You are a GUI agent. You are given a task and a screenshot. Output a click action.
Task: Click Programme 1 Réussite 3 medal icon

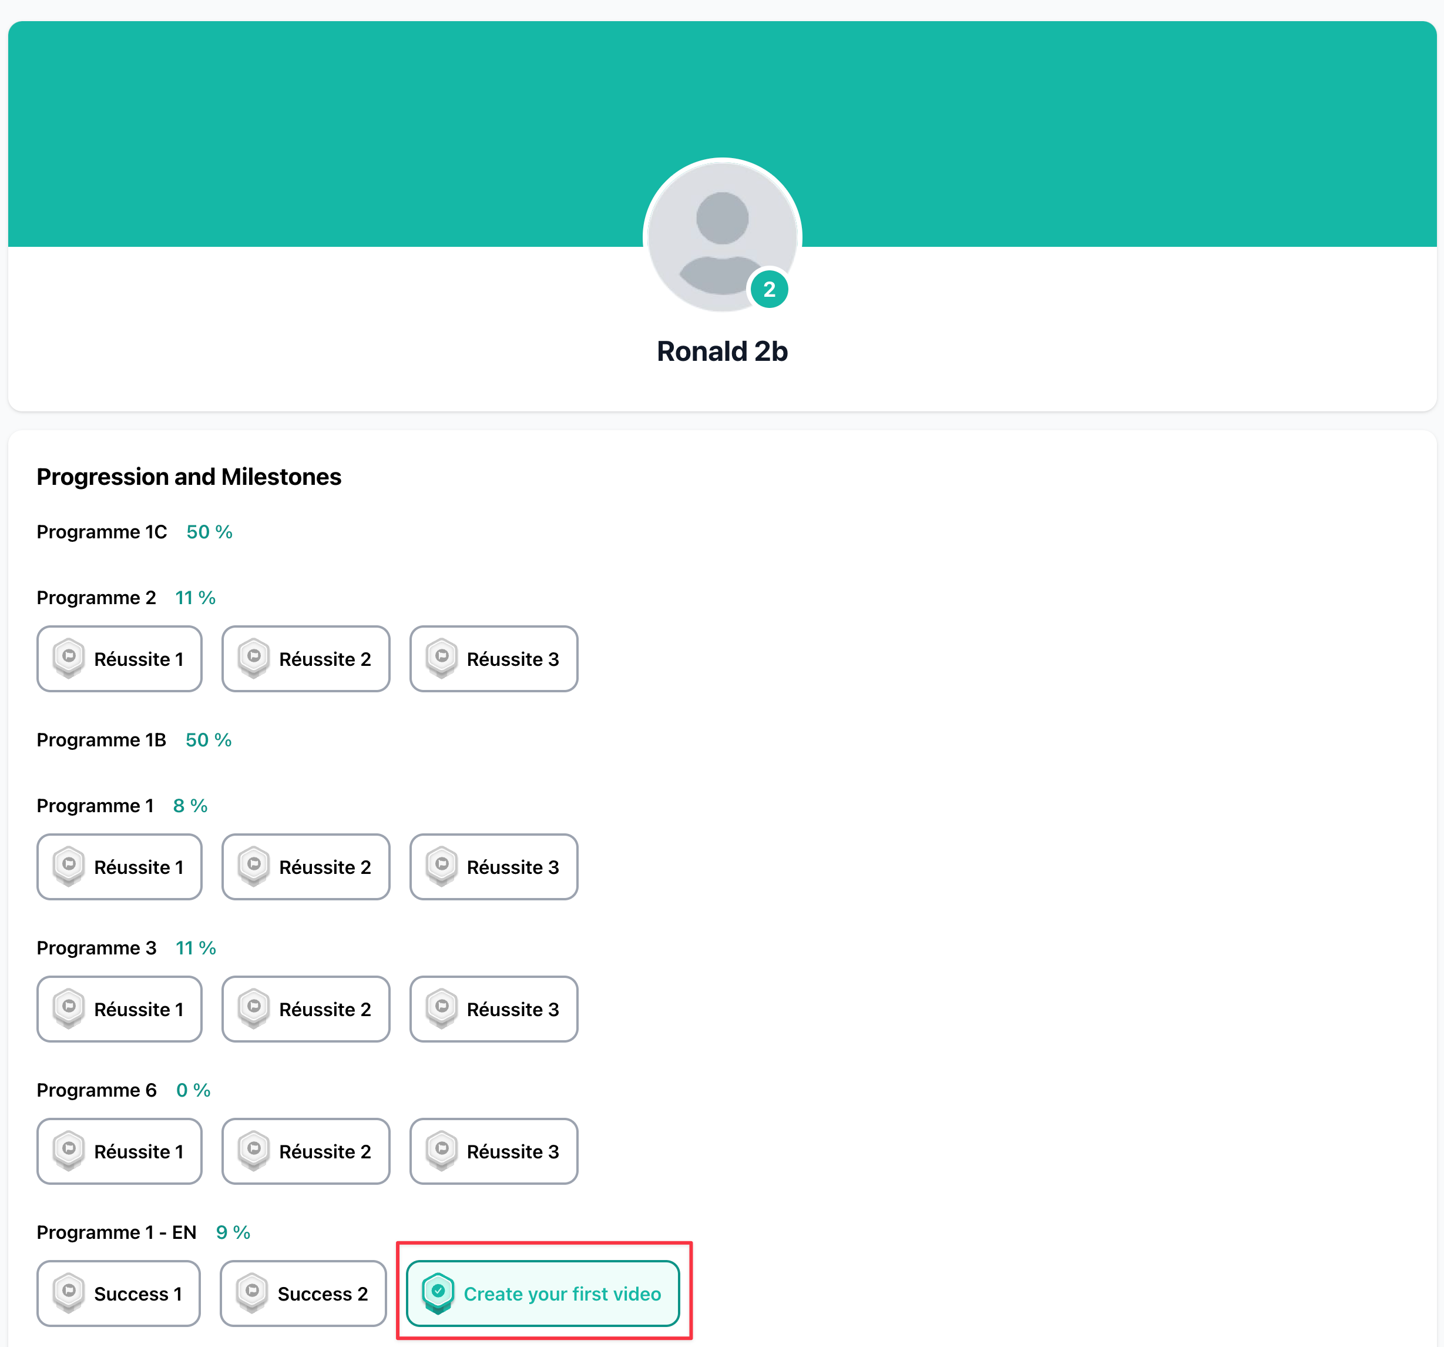pos(442,866)
